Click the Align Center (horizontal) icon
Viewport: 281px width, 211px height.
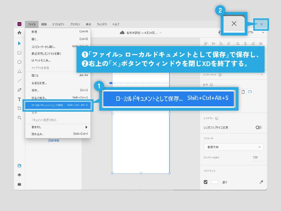(x=245, y=43)
